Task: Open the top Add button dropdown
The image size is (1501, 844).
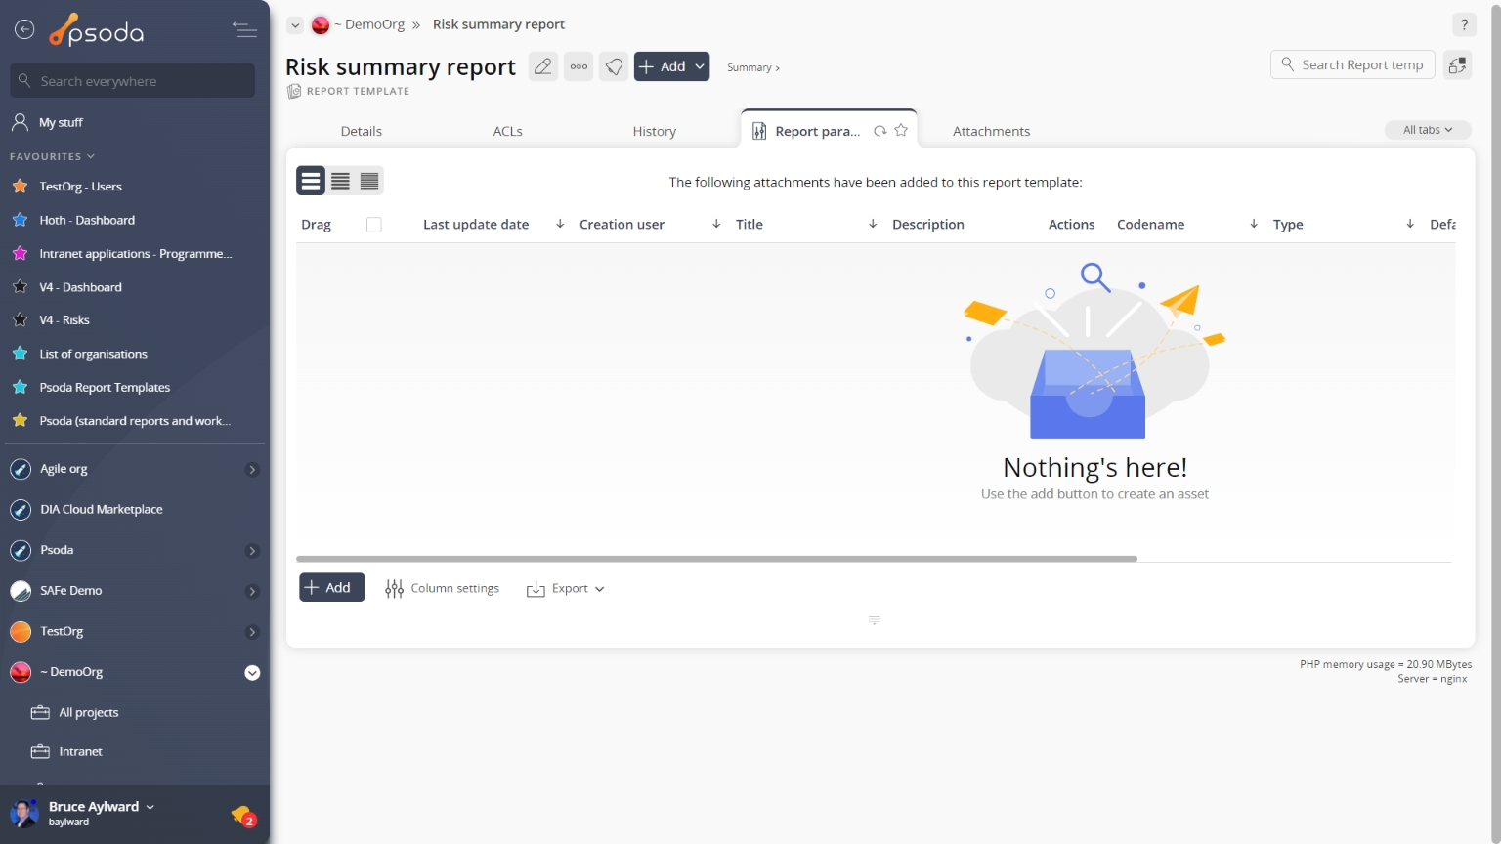Action: point(700,66)
